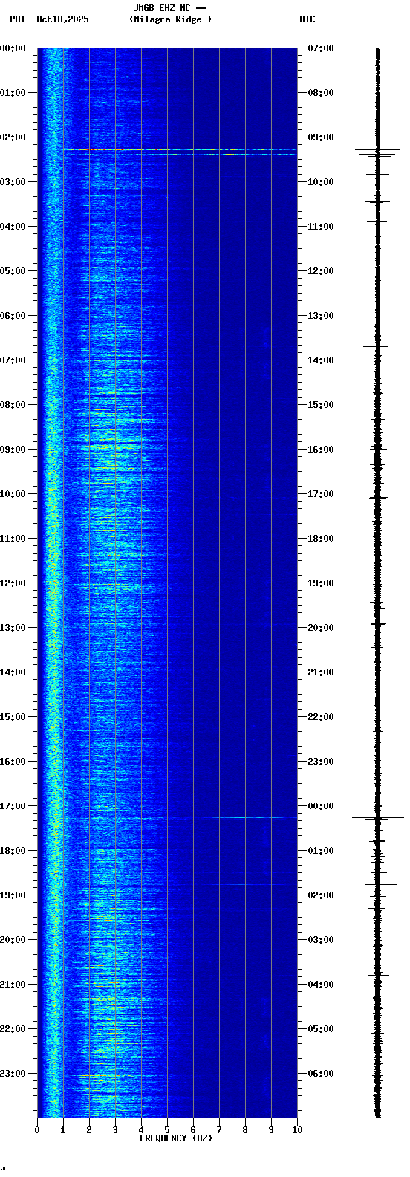Select the location label (Milagra Ridge )
This screenshot has width=410, height=1177.
(170, 19)
